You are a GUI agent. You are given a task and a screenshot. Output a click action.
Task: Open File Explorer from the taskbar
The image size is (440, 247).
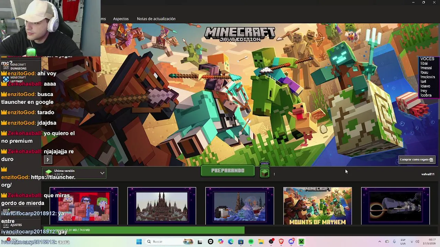coord(261,242)
